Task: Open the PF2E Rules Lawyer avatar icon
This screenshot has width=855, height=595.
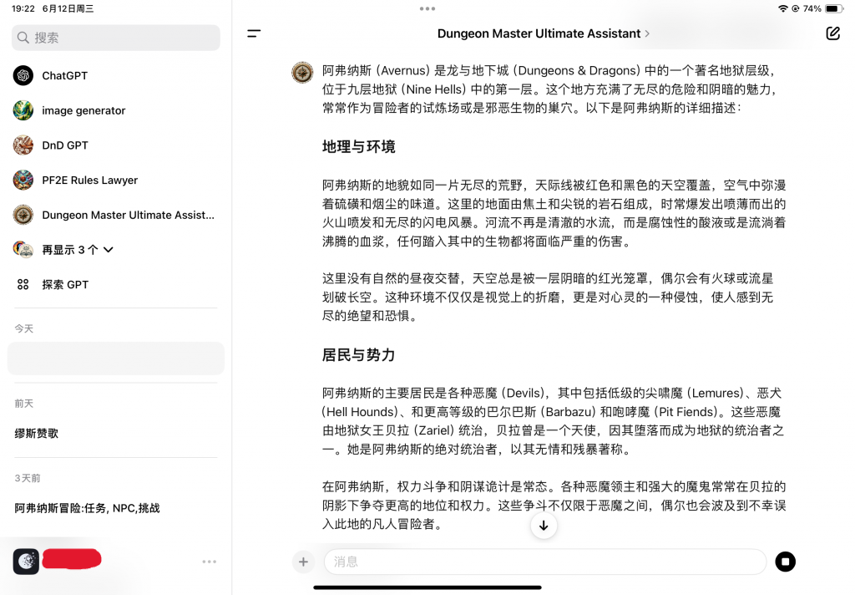Action: 23,181
